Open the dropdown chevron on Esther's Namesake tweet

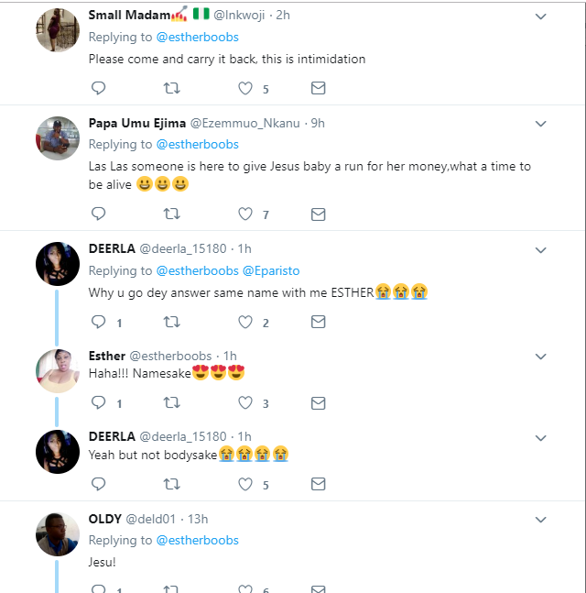(x=540, y=357)
